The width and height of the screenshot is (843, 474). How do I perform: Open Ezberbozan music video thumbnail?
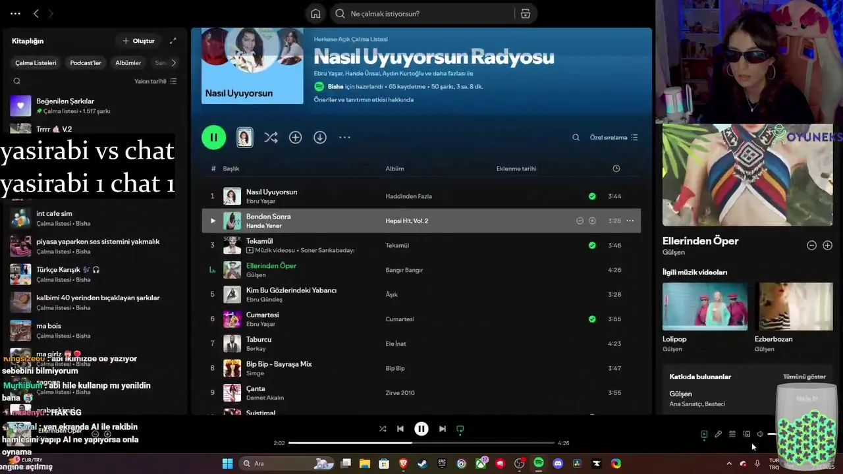point(795,307)
